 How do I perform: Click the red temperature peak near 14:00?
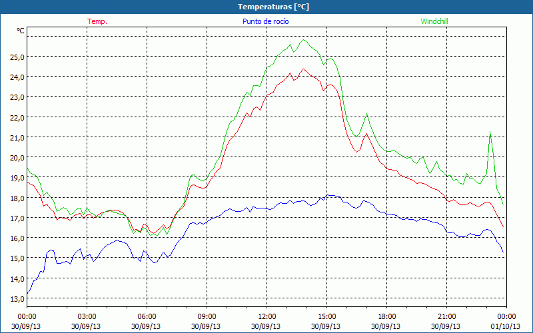point(304,69)
